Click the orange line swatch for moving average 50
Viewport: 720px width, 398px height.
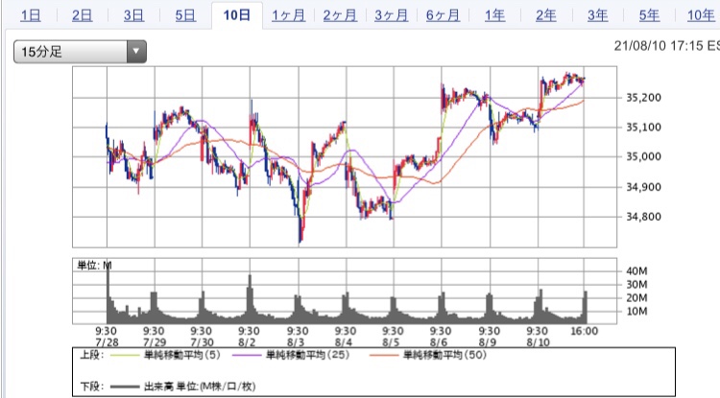383,356
